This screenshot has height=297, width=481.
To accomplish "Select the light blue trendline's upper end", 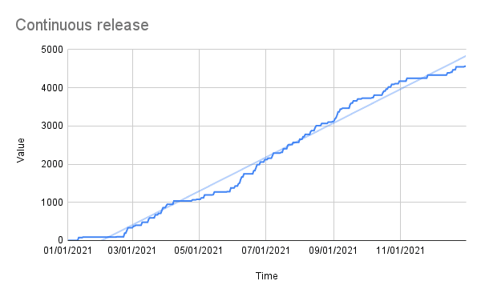I will tap(465, 56).
